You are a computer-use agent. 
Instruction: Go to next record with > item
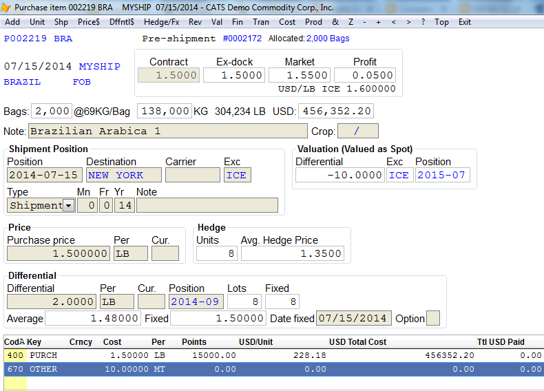(408, 22)
